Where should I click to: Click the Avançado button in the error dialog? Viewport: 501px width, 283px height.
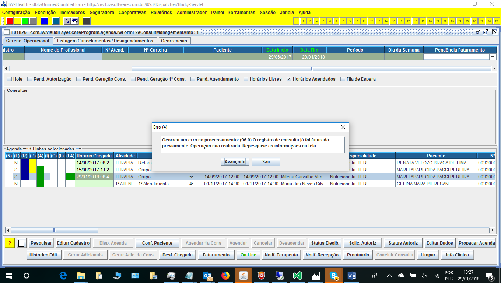coord(235,161)
